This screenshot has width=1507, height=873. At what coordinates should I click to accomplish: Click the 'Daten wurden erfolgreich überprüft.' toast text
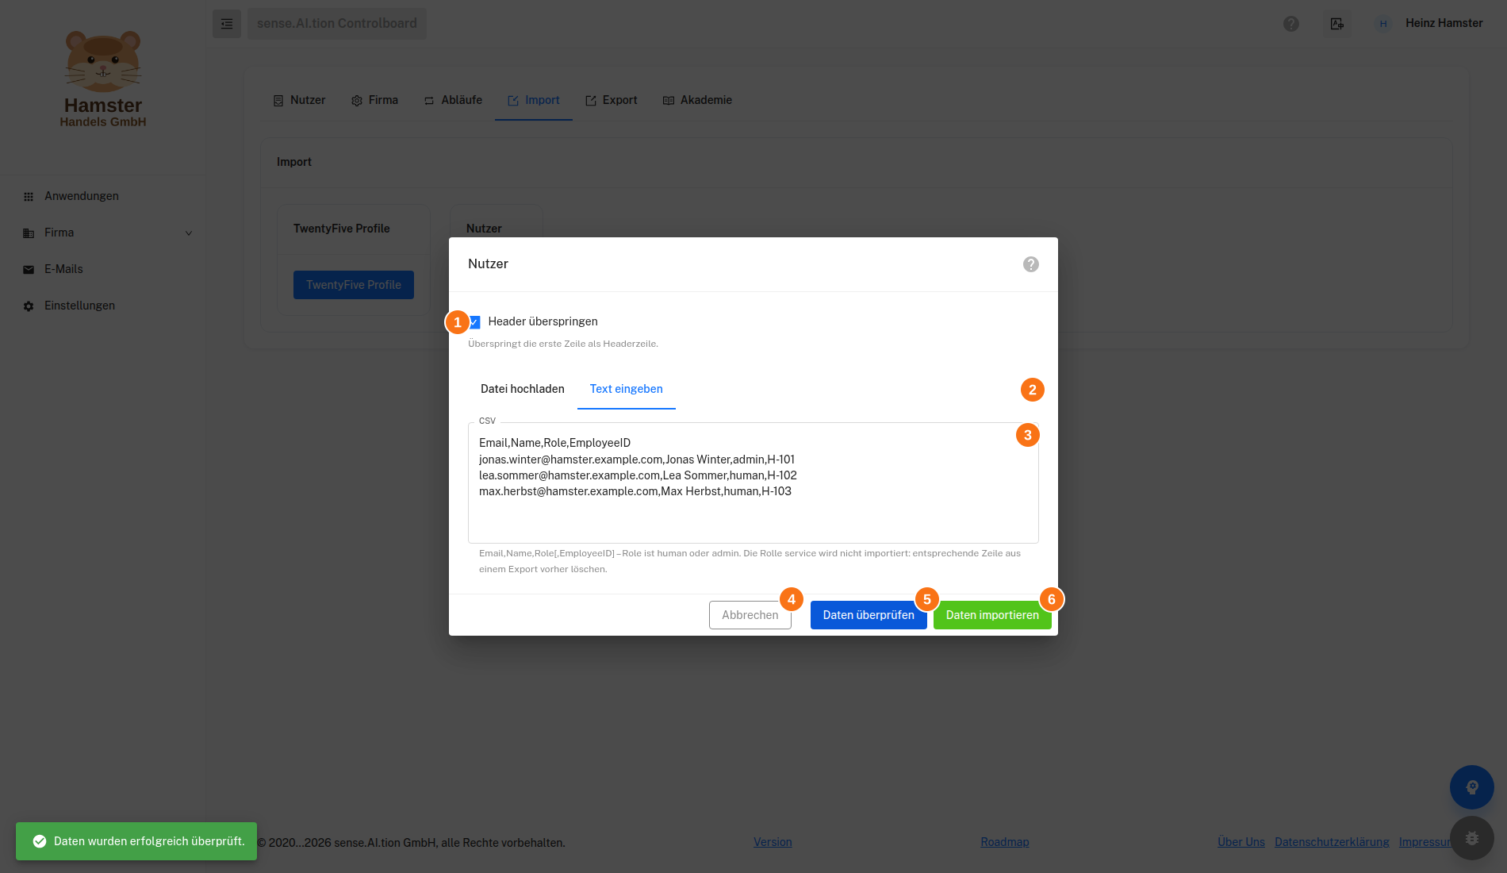149,841
